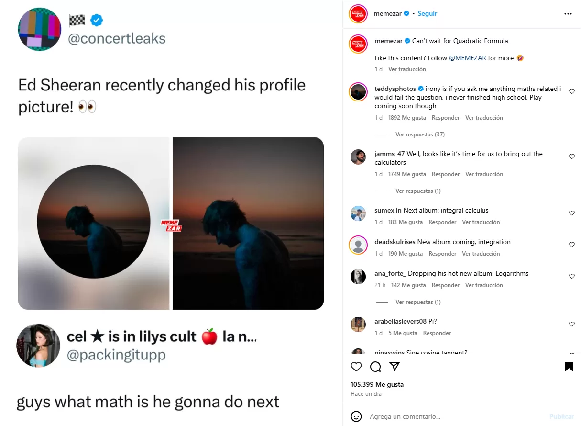Image resolution: width=581 pixels, height=426 pixels.
Task: Like arabellasievers08's comment heart
Action: tap(572, 324)
